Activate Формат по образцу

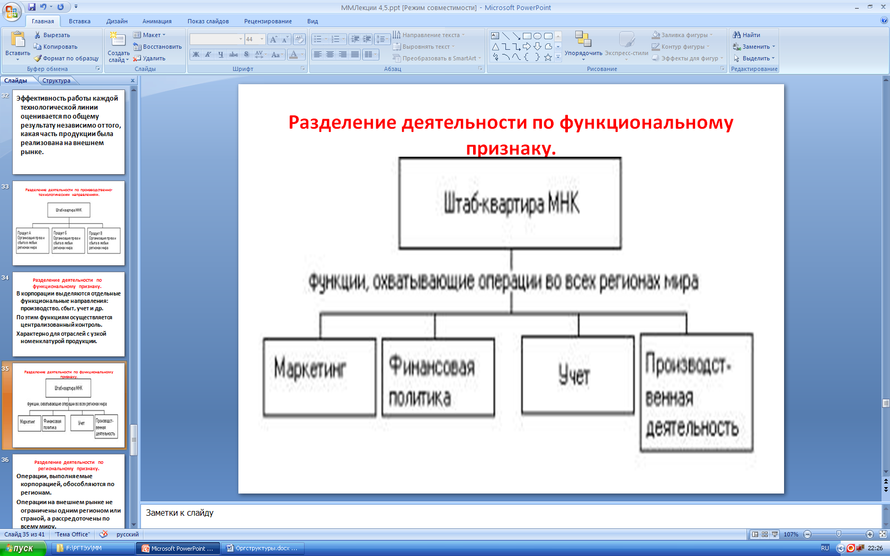66,58
